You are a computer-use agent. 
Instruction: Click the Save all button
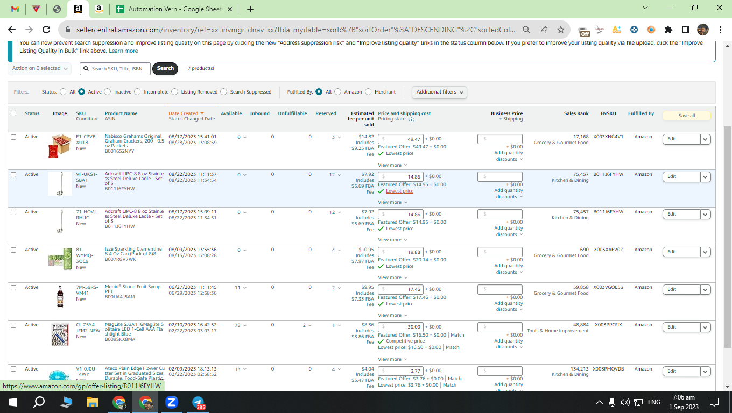(687, 116)
